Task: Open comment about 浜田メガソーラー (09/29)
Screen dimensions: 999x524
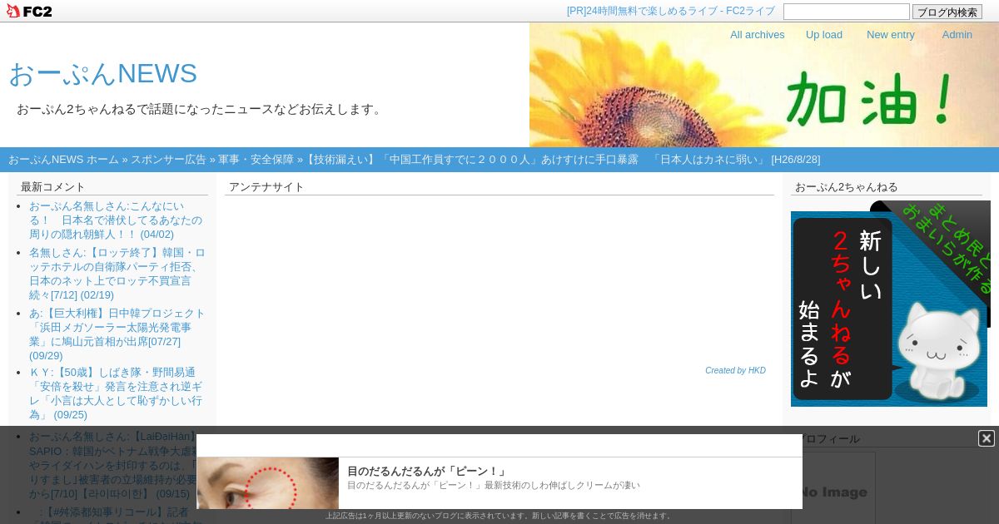Action: click(x=117, y=334)
